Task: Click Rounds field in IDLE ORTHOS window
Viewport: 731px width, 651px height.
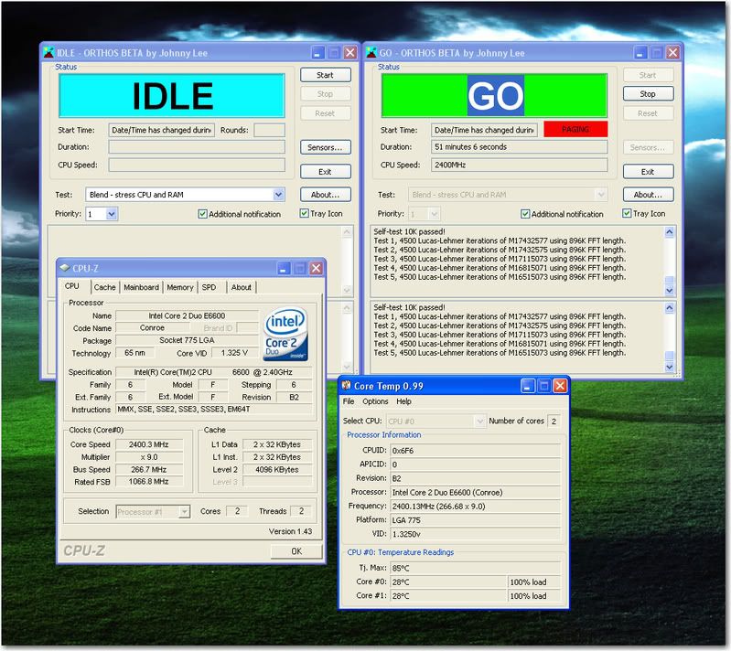Action: pyautogui.click(x=269, y=130)
